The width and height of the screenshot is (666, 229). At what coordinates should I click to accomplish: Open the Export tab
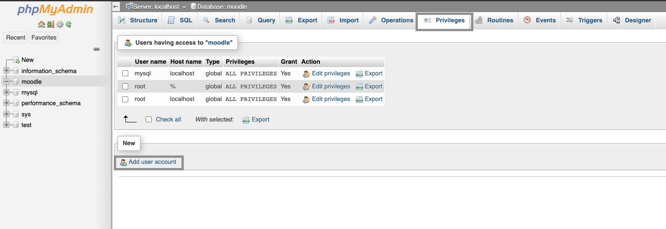click(301, 20)
